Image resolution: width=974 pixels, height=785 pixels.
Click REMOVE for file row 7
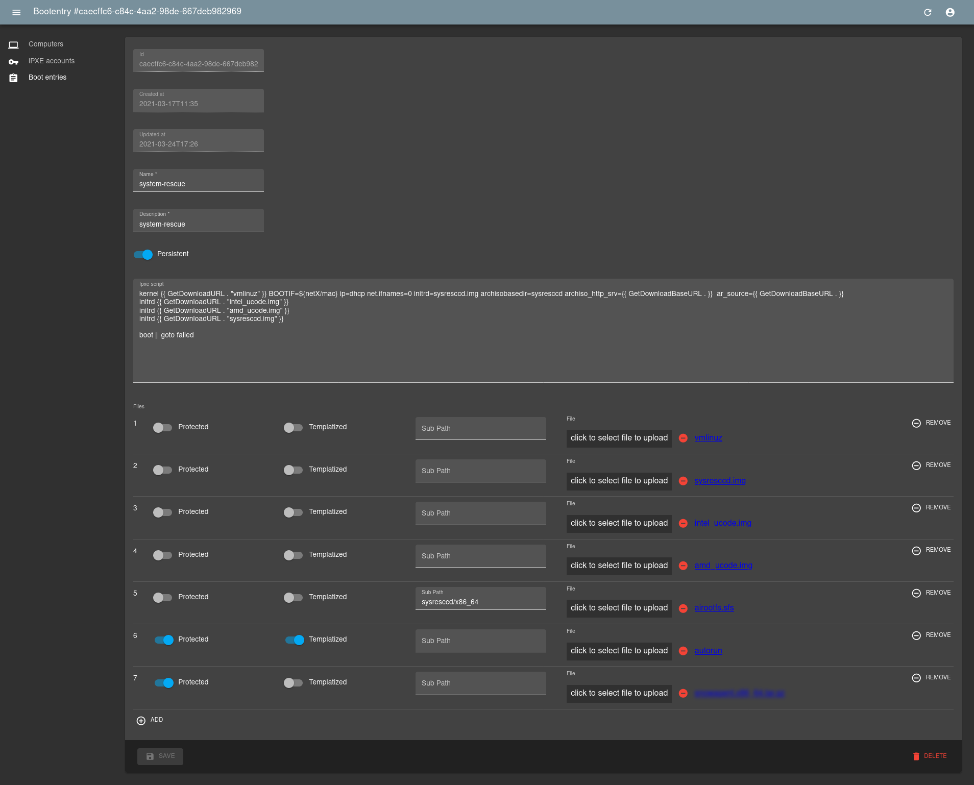tap(932, 678)
